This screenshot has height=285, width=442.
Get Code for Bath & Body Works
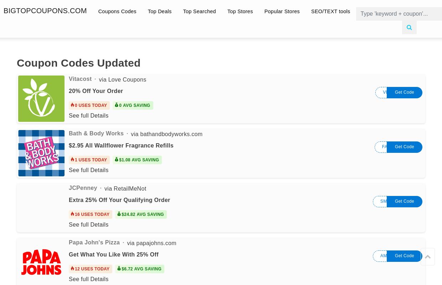coord(405,147)
